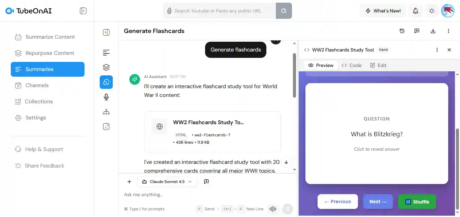Image resolution: width=460 pixels, height=217 pixels.
Task: Collapse the left sidebar panel
Action: pos(83,11)
